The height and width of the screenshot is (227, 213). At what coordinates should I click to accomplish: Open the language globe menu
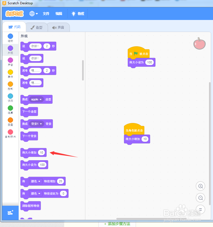point(34,14)
